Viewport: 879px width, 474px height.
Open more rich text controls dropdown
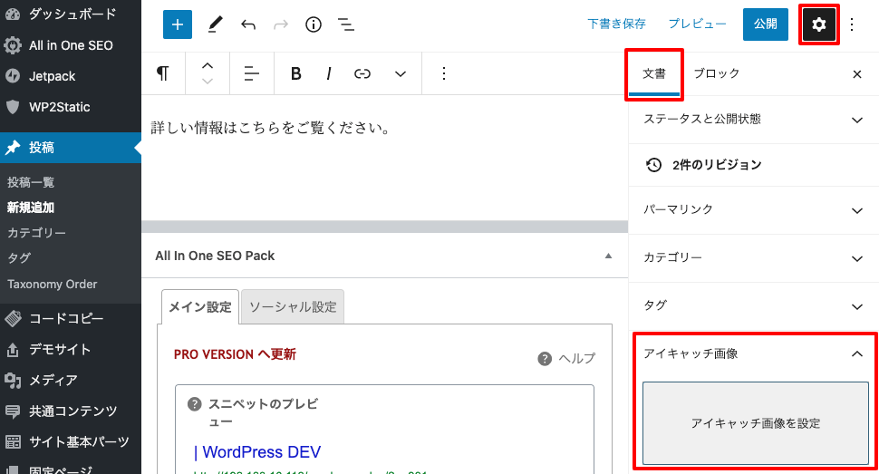[401, 74]
